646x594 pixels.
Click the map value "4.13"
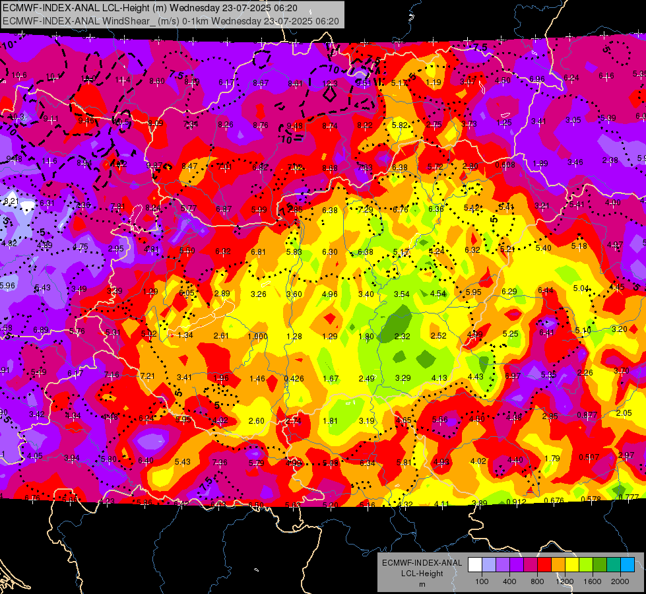[439, 378]
